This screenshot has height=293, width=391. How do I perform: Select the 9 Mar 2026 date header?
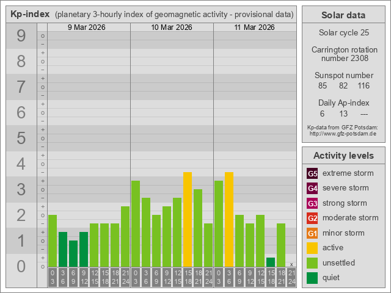tap(89, 27)
